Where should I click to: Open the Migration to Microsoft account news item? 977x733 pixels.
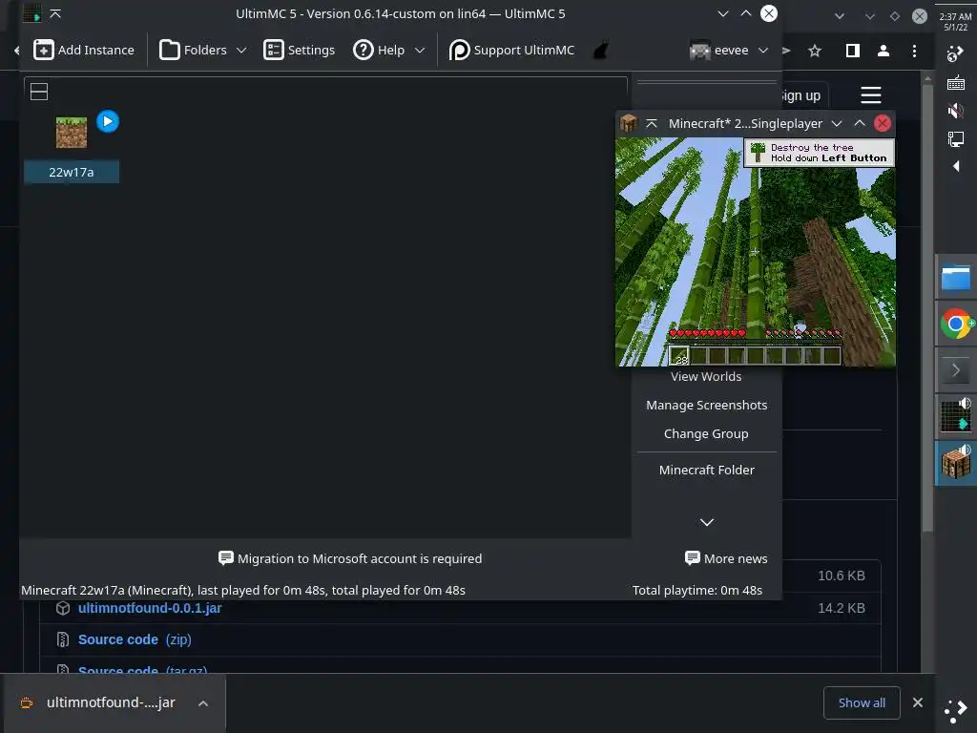[x=350, y=558]
